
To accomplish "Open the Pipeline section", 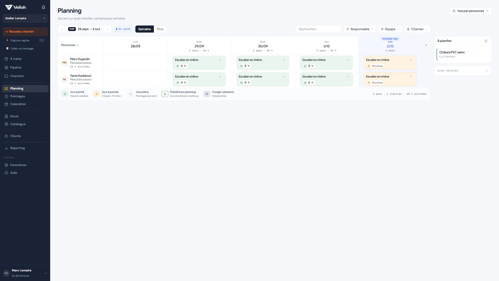I will pyautogui.click(x=25, y=67).
